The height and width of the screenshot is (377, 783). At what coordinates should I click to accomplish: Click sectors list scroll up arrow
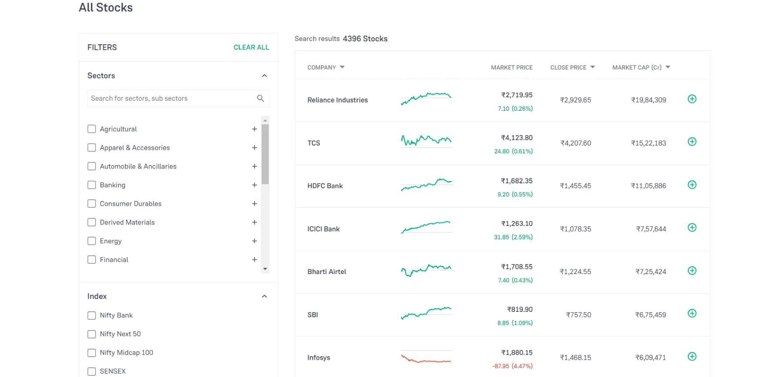(265, 120)
